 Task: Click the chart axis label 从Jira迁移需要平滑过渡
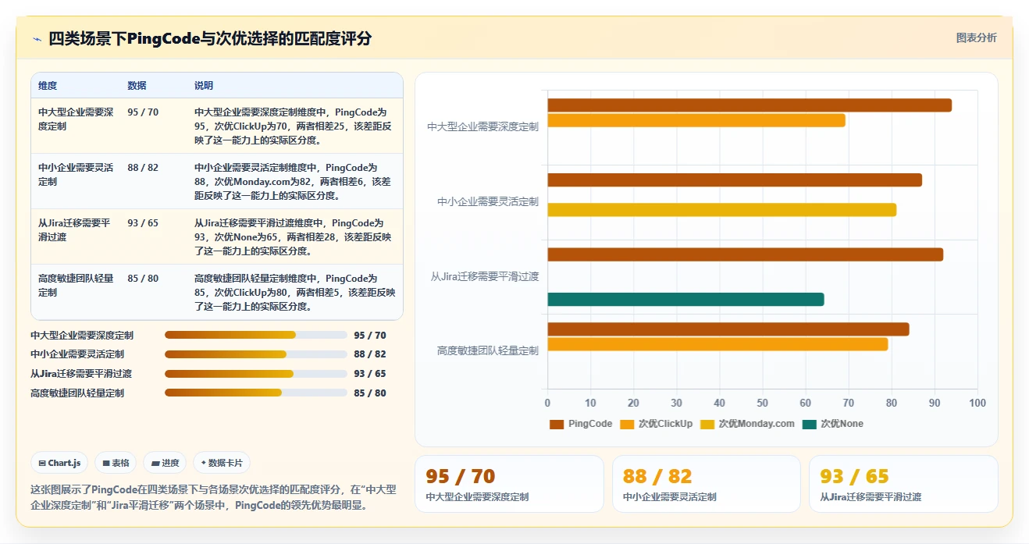pyautogui.click(x=485, y=276)
